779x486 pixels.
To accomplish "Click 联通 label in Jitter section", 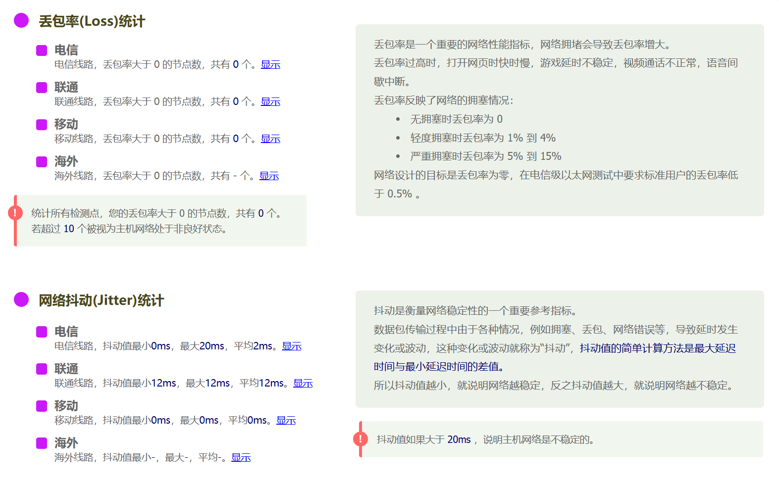I will point(66,369).
